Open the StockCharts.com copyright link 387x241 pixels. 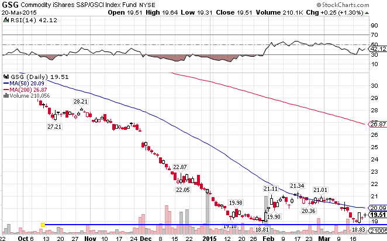pos(343,5)
